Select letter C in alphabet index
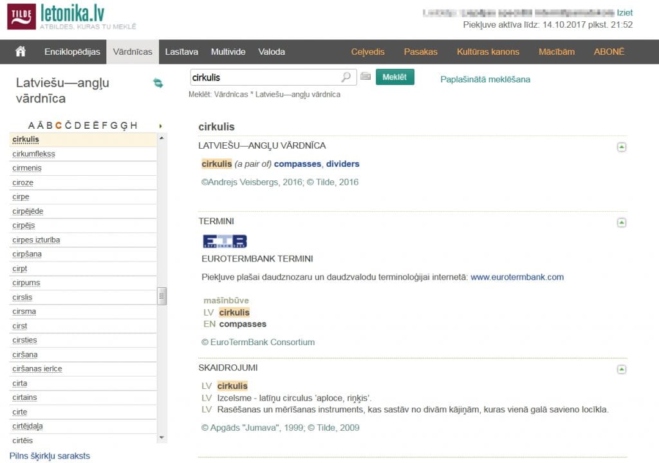This screenshot has width=659, height=463. [59, 126]
